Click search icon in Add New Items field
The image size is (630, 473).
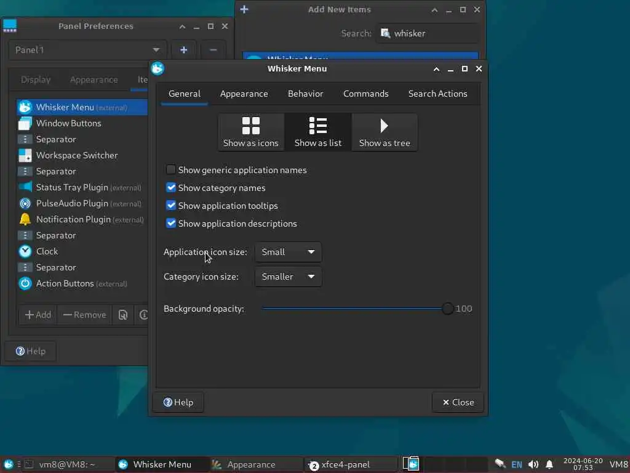click(x=385, y=33)
